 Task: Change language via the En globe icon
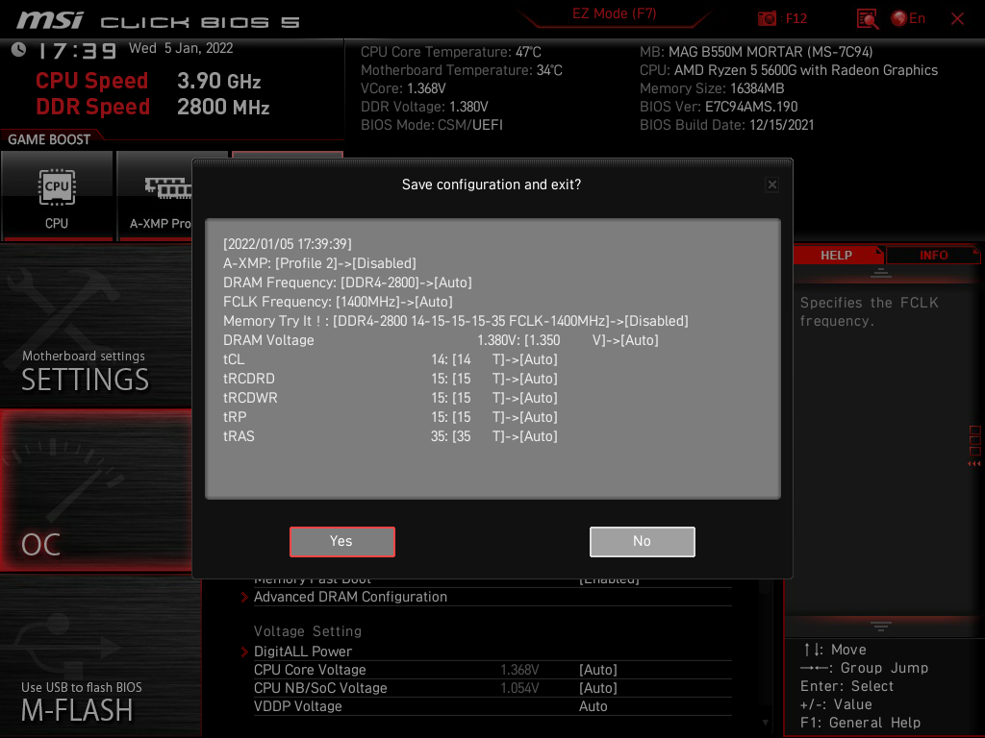(x=908, y=18)
